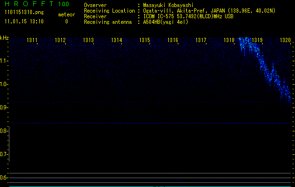Click the 0.7 kHz frequency label

[x=3, y=154]
